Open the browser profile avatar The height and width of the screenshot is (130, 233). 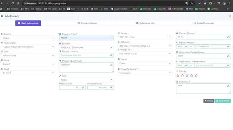tap(224, 3)
